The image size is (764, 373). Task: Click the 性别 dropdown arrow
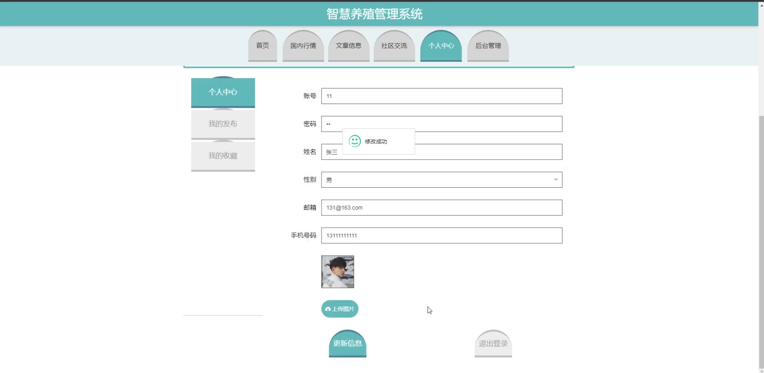tap(556, 180)
